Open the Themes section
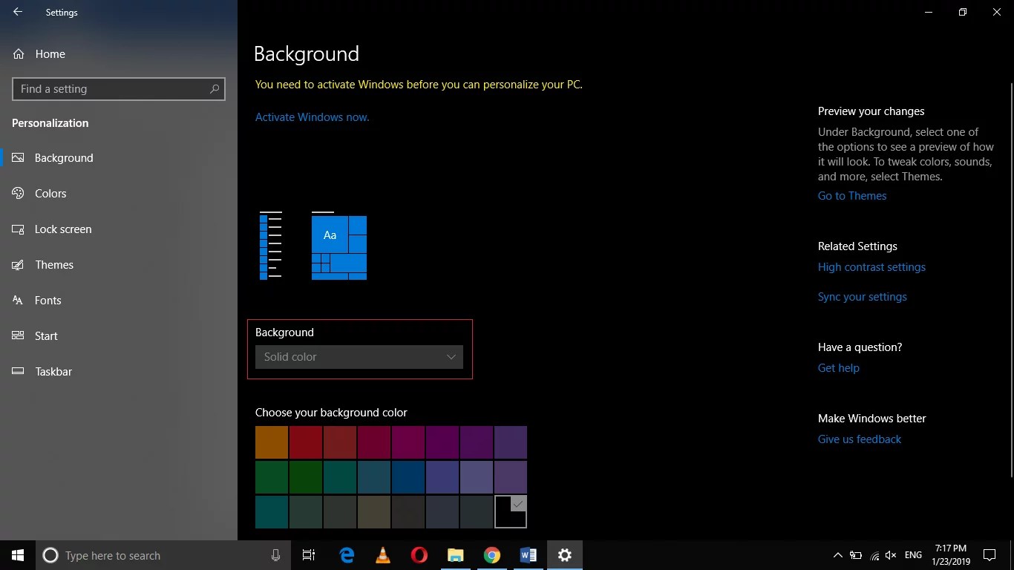Screen dimensions: 1014x570 coord(54,264)
